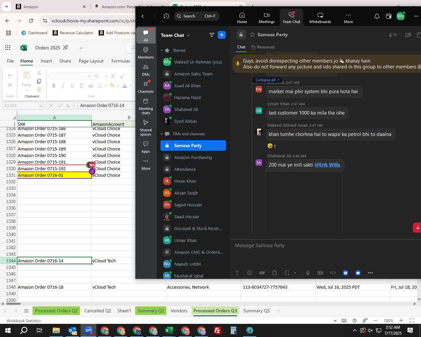Open the File menu in Excel

pos(11,61)
